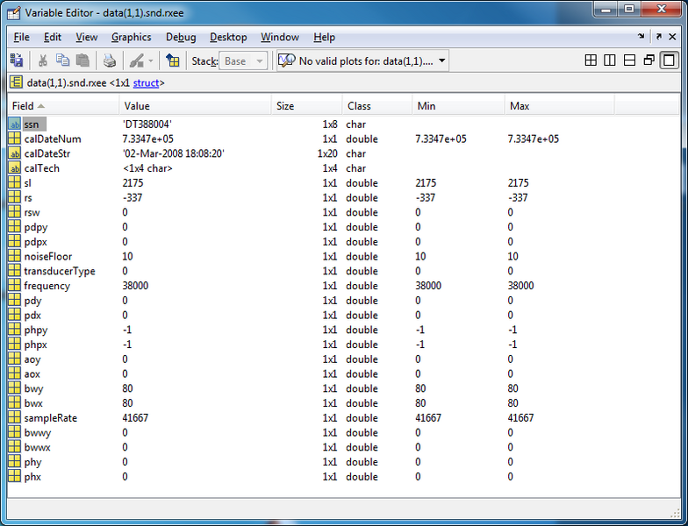Sort by the Field column header
This screenshot has width=688, height=526.
[63, 106]
